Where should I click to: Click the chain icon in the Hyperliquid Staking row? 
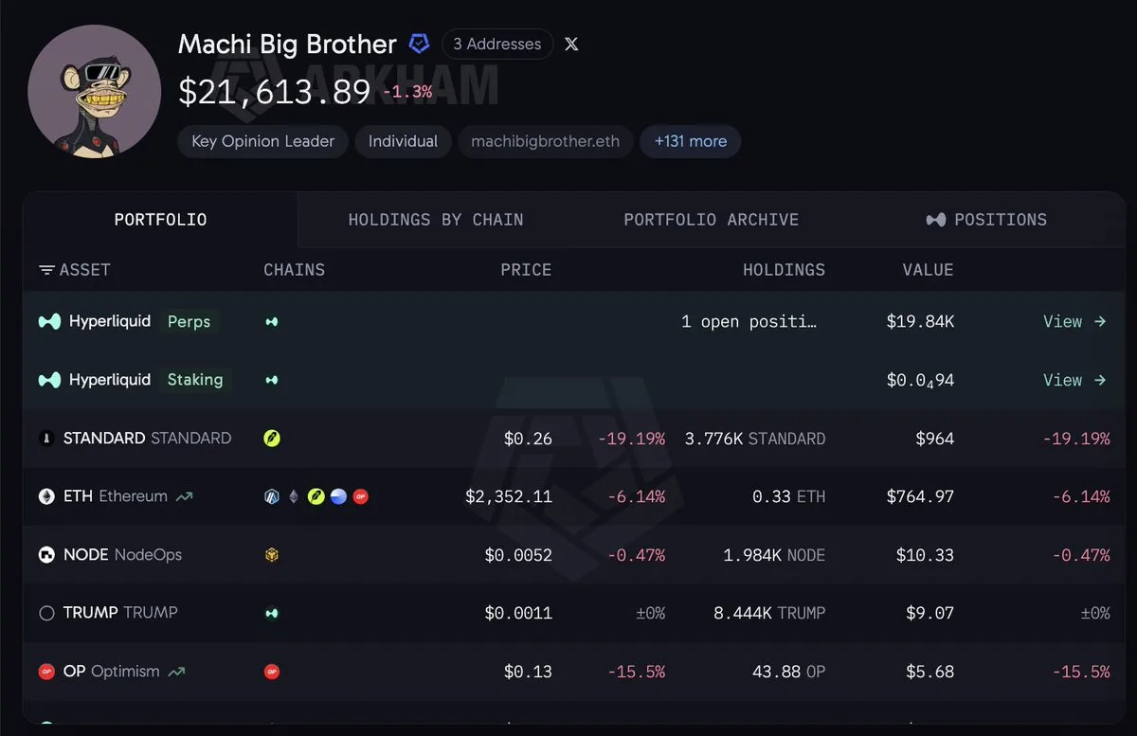tap(272, 380)
